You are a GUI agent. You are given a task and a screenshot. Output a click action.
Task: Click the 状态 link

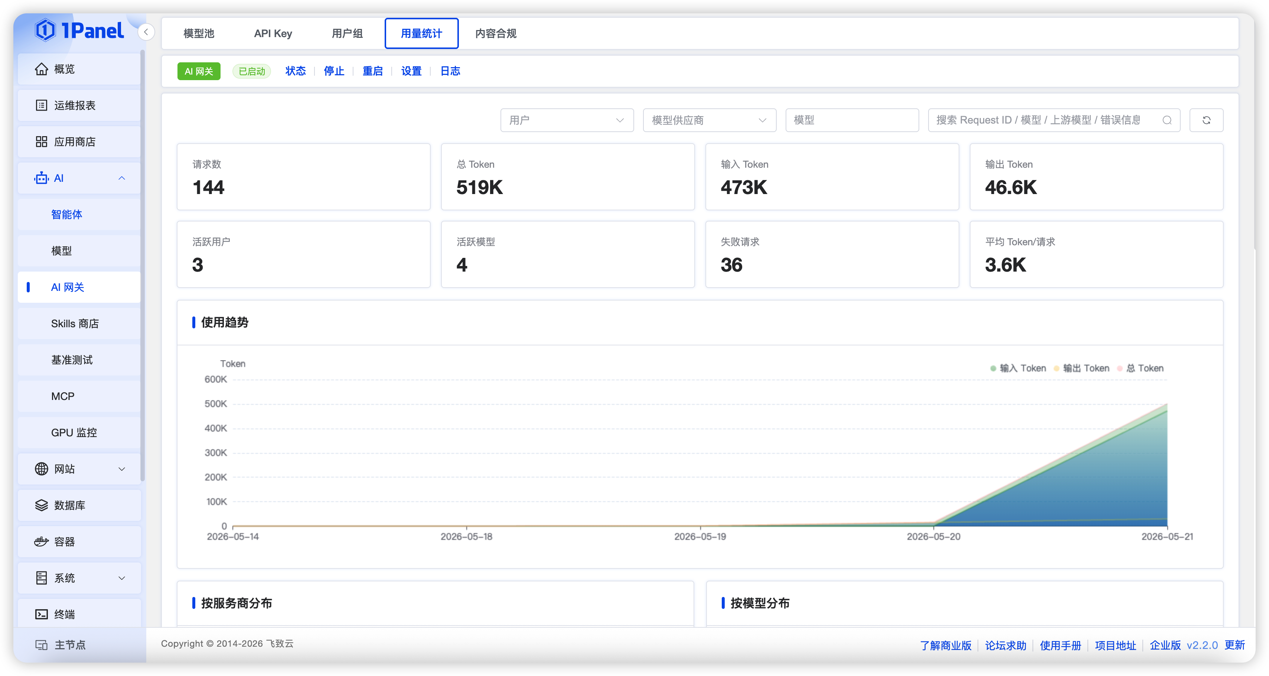click(296, 71)
